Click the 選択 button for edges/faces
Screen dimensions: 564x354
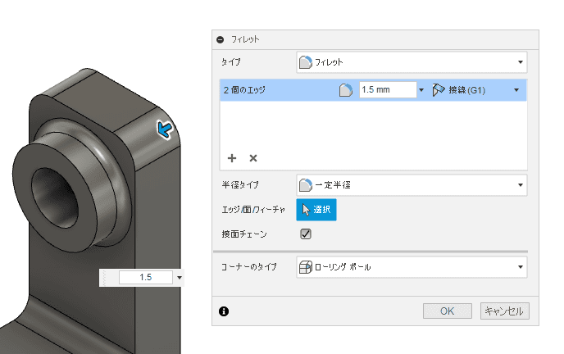316,210
